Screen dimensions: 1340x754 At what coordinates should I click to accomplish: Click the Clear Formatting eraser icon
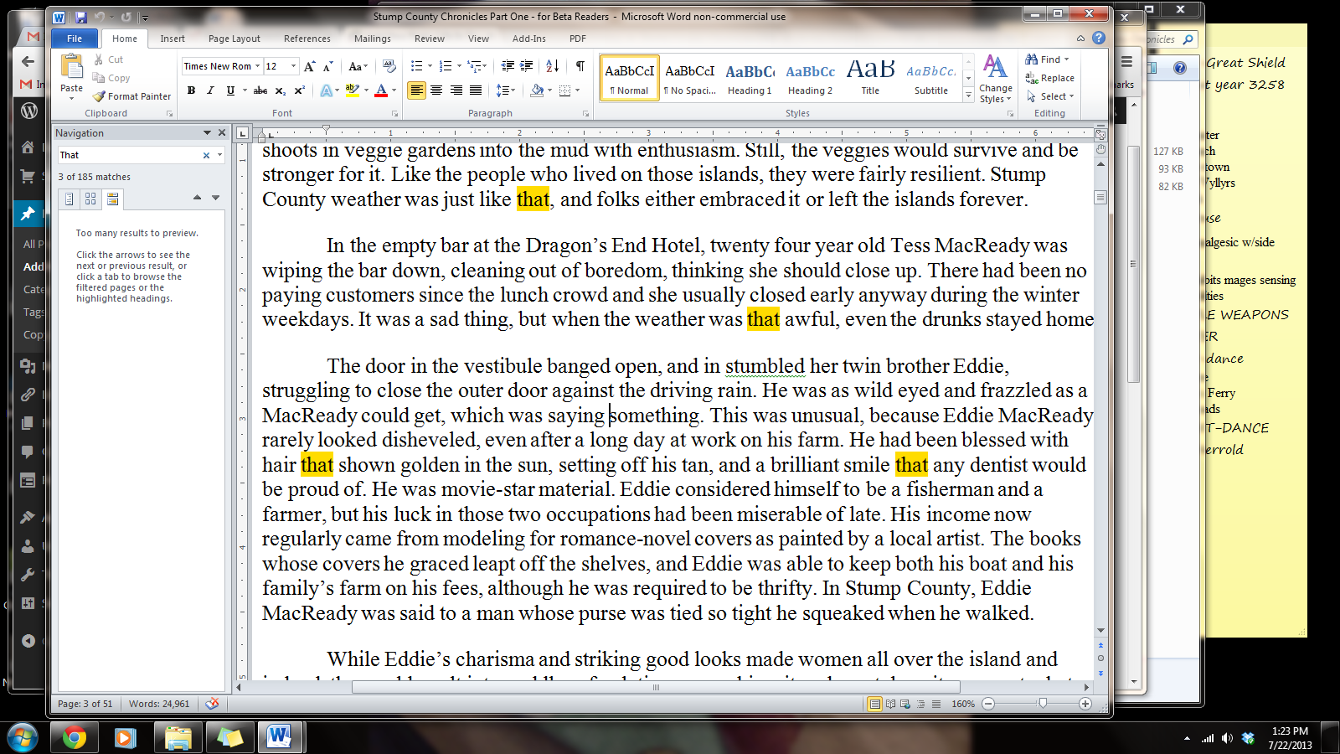pyautogui.click(x=389, y=66)
